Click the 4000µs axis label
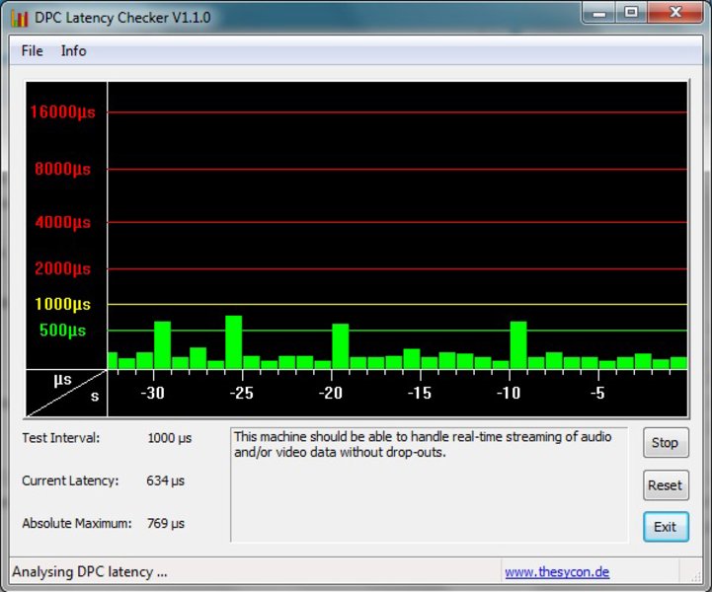The height and width of the screenshot is (592, 712). [x=62, y=222]
